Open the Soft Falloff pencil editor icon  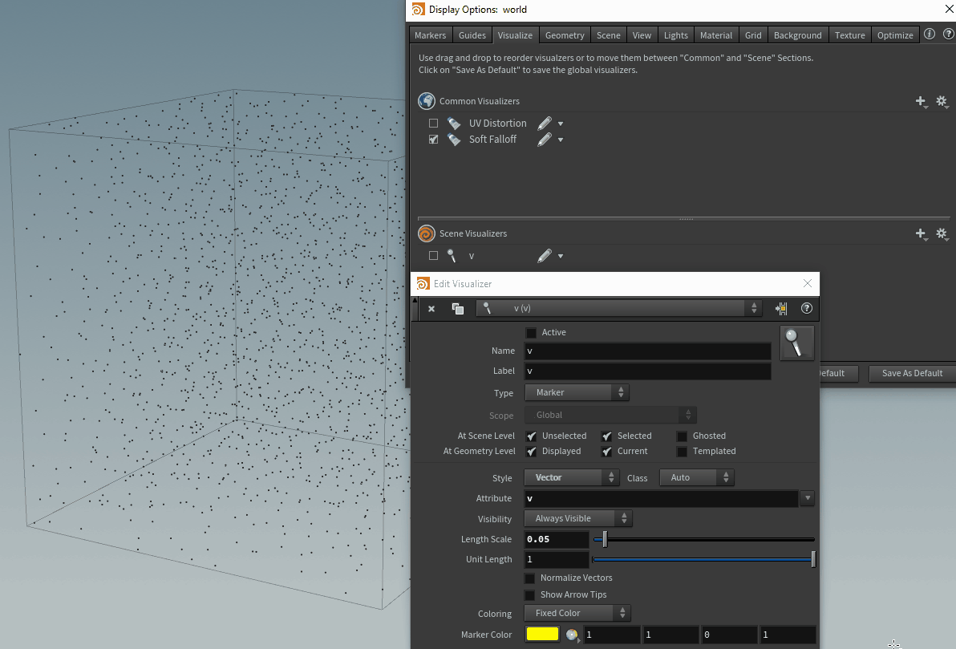pos(546,139)
